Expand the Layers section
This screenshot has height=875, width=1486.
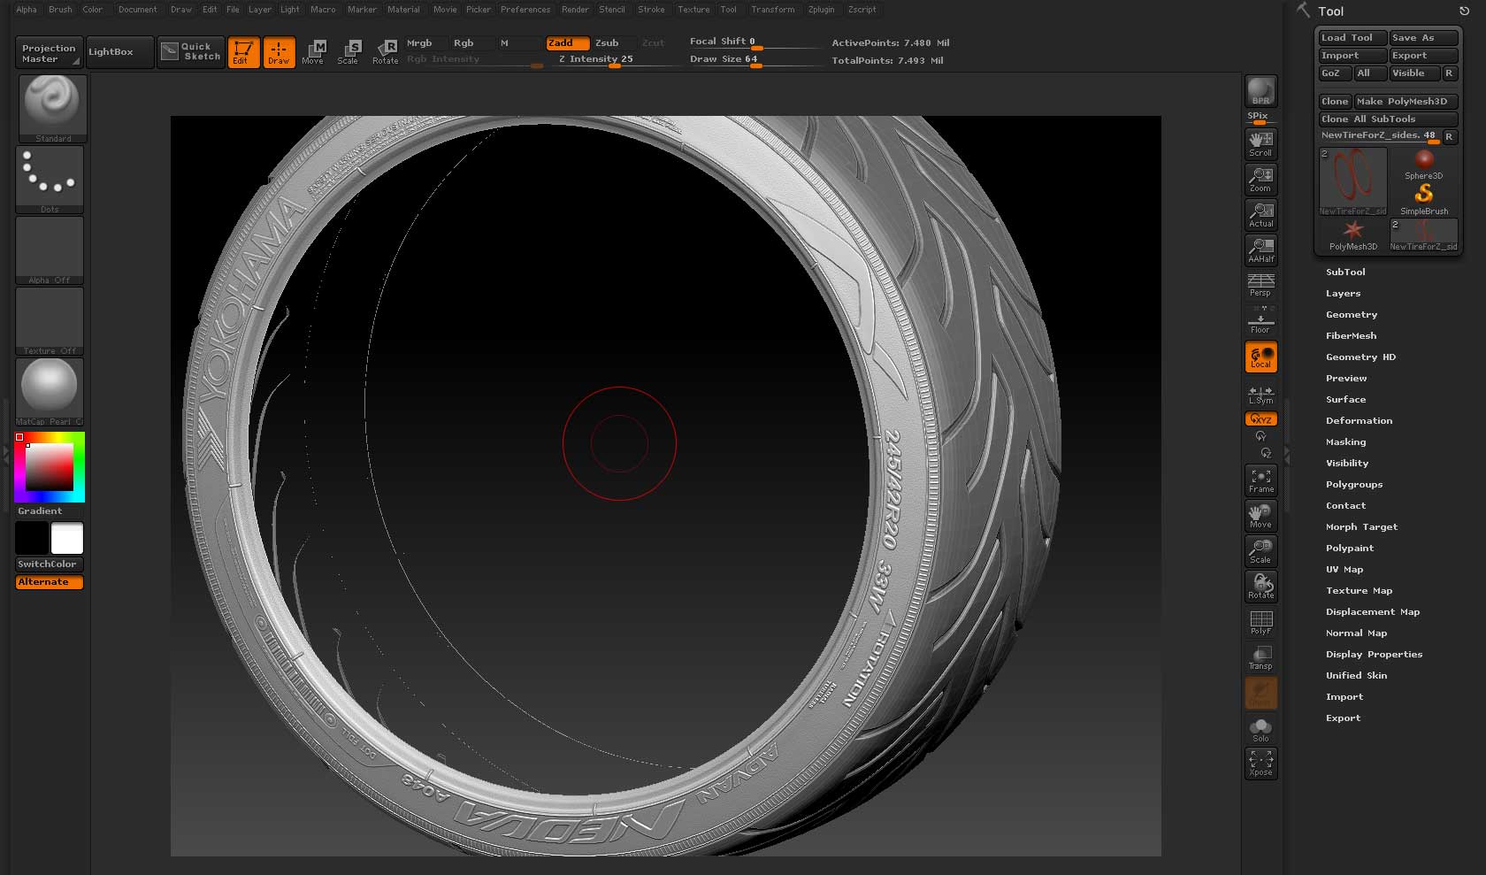pyautogui.click(x=1343, y=293)
